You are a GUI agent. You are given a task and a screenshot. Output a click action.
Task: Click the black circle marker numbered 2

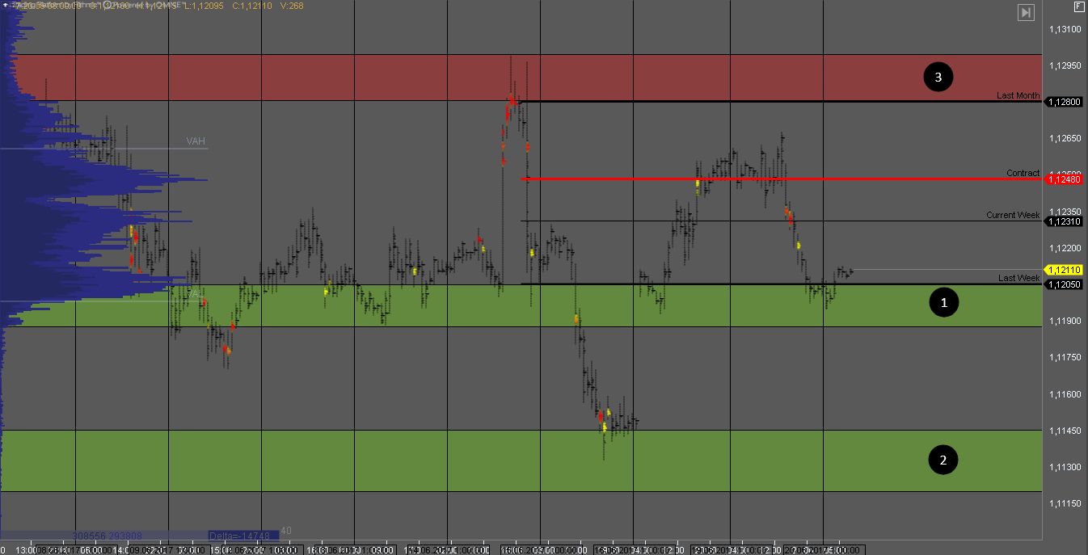pos(943,460)
